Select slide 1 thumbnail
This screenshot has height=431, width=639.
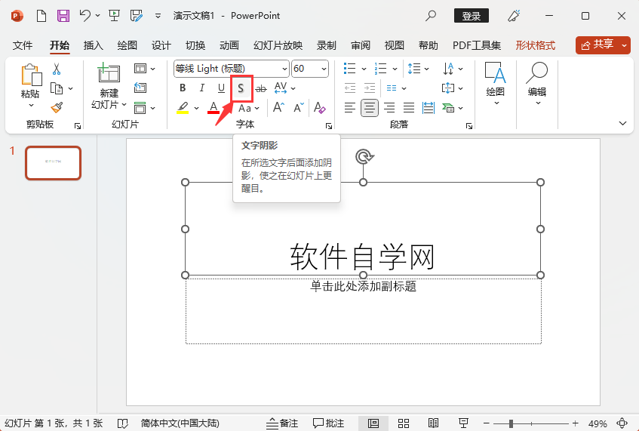coord(54,163)
